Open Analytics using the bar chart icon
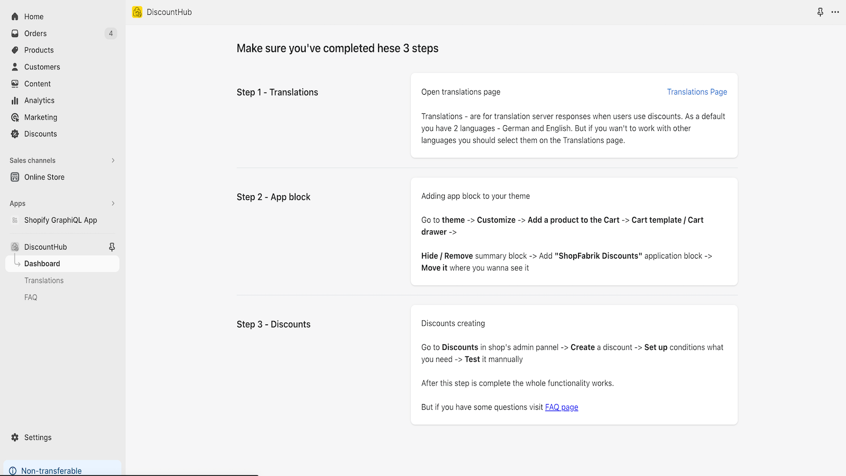The width and height of the screenshot is (846, 476). coord(15,100)
